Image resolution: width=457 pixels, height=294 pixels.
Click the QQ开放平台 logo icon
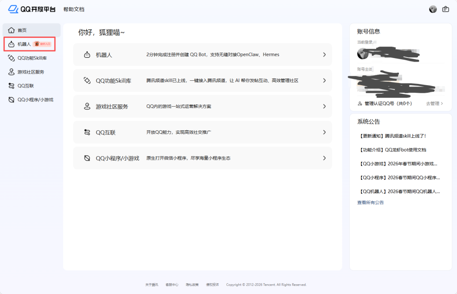13,9
